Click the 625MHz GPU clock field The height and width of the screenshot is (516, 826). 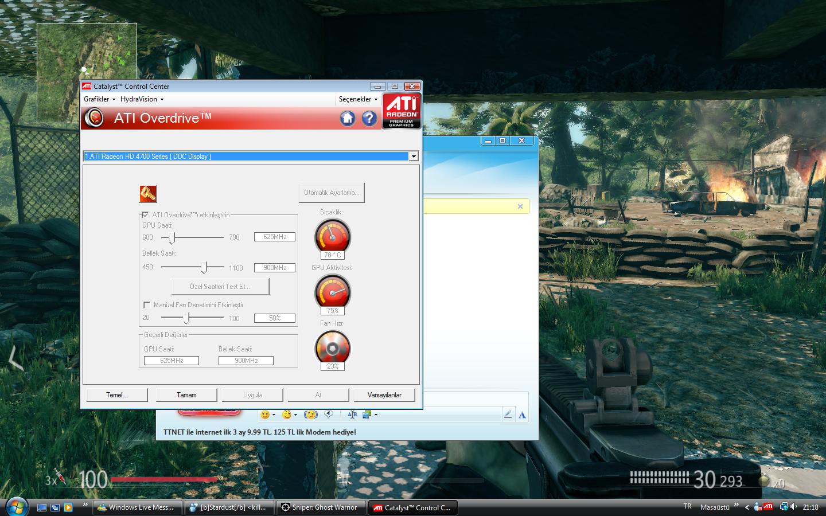point(275,237)
